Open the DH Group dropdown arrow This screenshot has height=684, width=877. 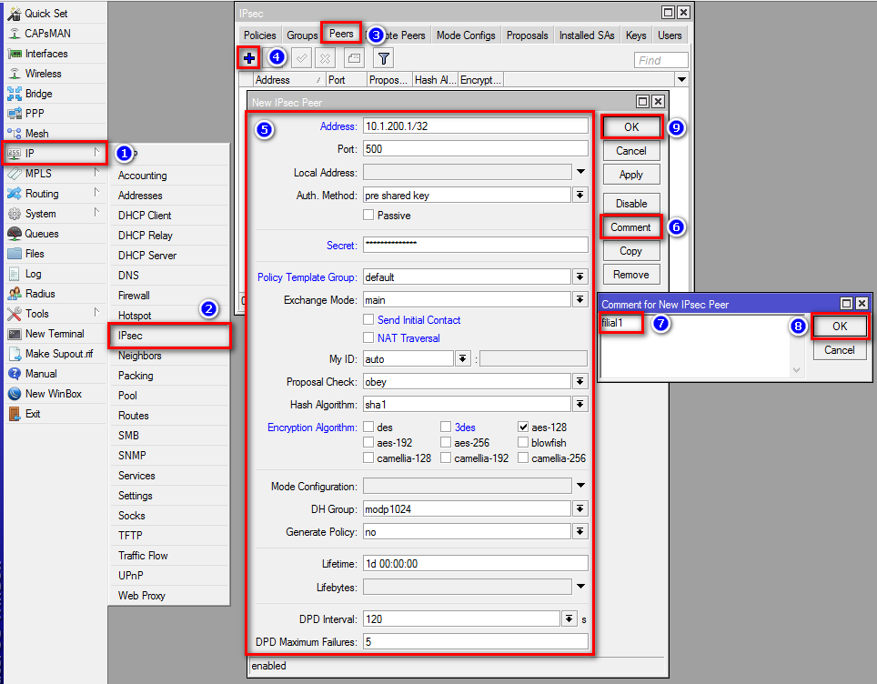(580, 509)
